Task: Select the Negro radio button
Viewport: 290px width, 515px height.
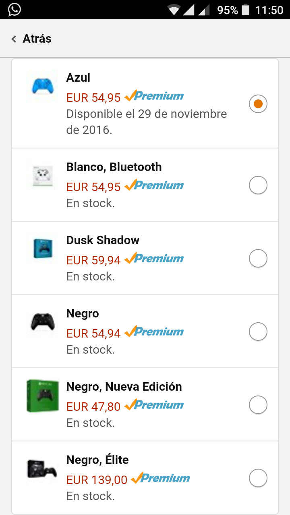Action: 258,332
